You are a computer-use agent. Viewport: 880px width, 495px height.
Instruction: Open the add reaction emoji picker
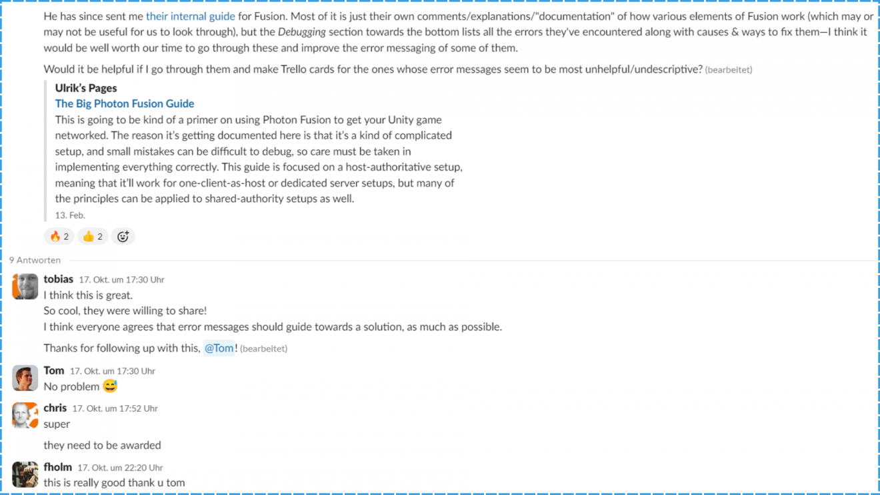[x=123, y=237]
